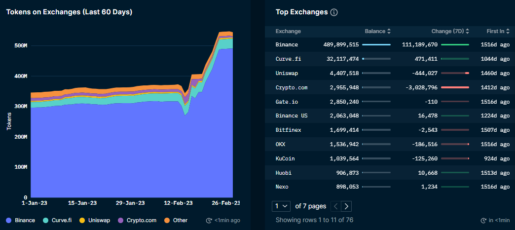Image resolution: width=515 pixels, height=230 pixels.
Task: Toggle Binance series in chart legend
Action: pyautogui.click(x=21, y=221)
